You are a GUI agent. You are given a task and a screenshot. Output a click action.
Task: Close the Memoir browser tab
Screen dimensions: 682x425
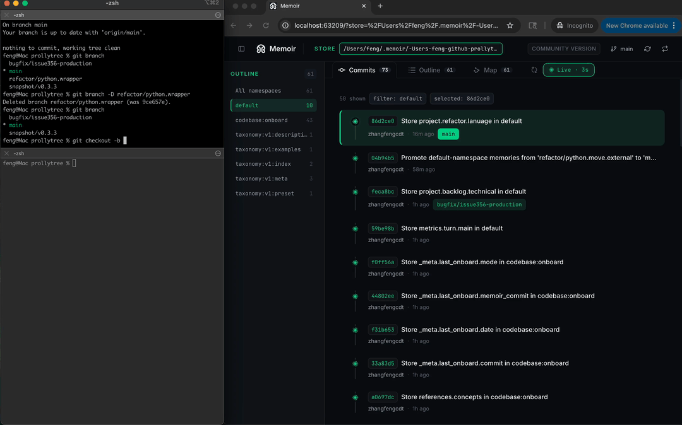click(364, 6)
